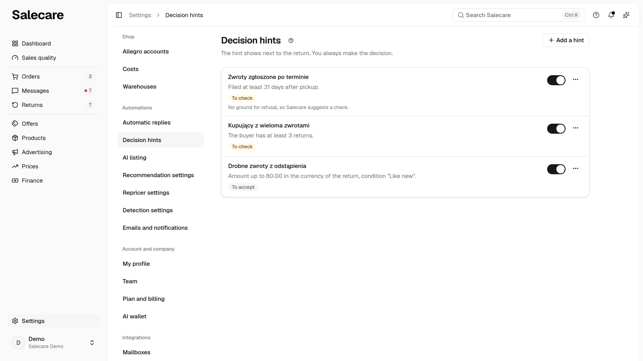Switch off Drobne zwroty z odstąpienia hint
The width and height of the screenshot is (643, 361).
coord(556,169)
